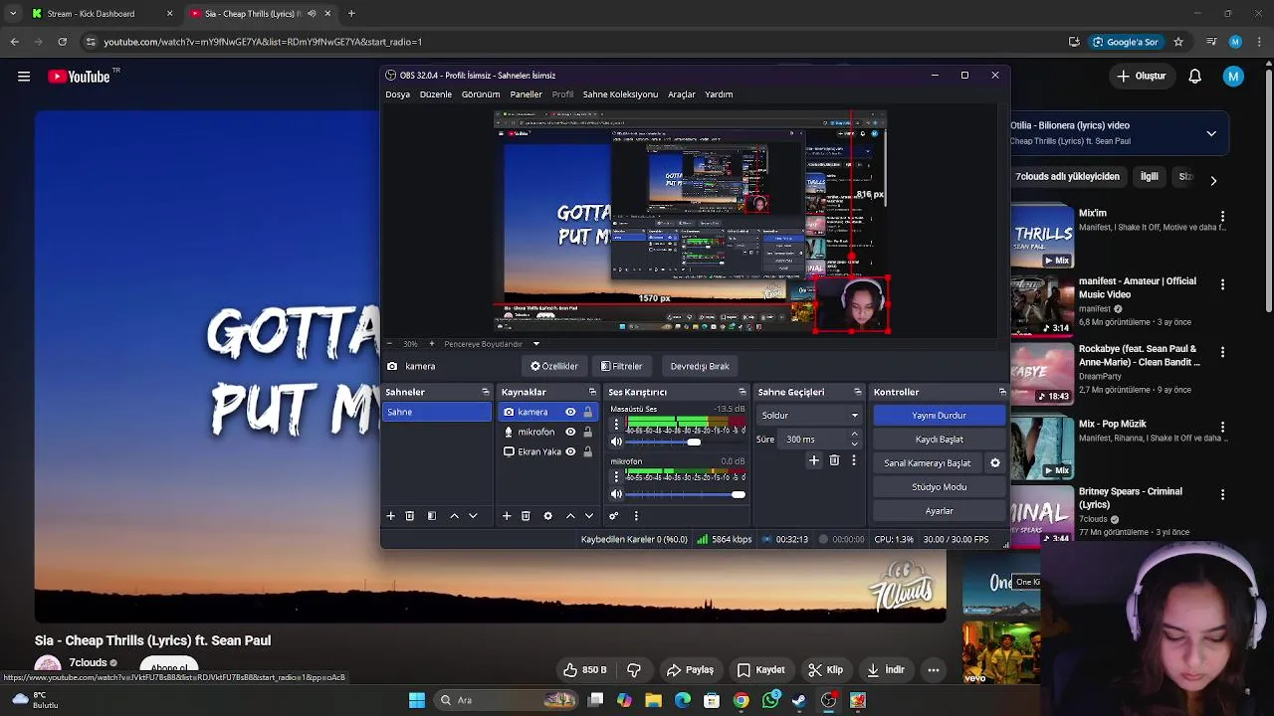Image resolution: width=1274 pixels, height=716 pixels.
Task: Mute Masaüstü Ses speaker icon
Action: coord(616,442)
